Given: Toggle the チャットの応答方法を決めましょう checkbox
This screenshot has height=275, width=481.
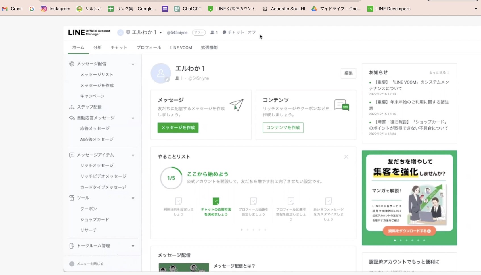Looking at the screenshot, I should [x=216, y=201].
